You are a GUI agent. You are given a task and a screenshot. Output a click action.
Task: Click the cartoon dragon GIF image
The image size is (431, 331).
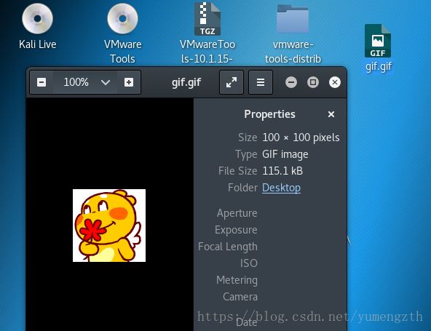tap(109, 226)
